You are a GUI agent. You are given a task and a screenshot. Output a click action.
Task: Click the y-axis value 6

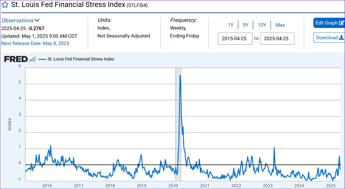(20, 66)
